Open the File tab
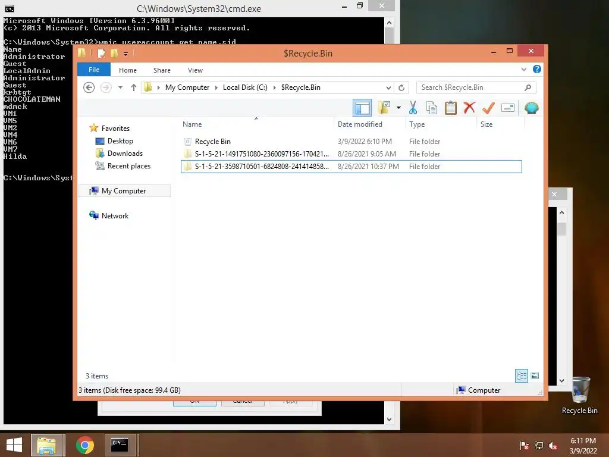 (x=94, y=70)
